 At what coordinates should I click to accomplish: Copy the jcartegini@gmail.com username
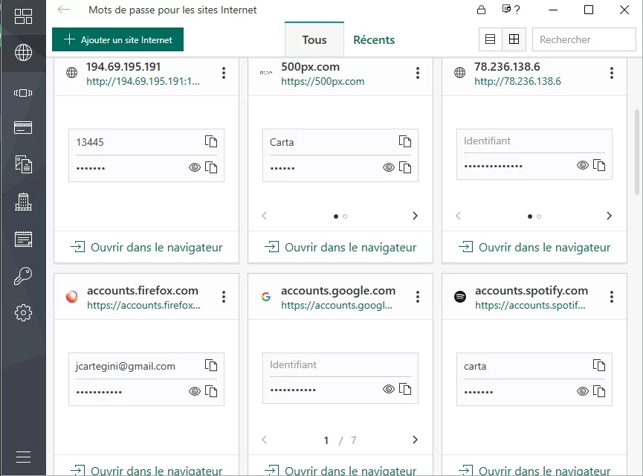pos(211,365)
